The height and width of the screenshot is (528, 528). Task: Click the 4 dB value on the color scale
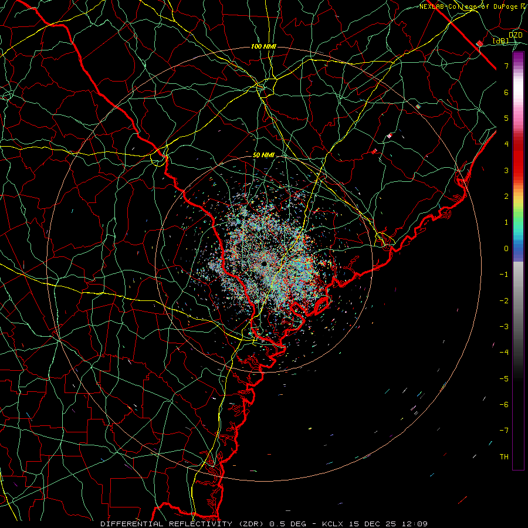(506, 144)
